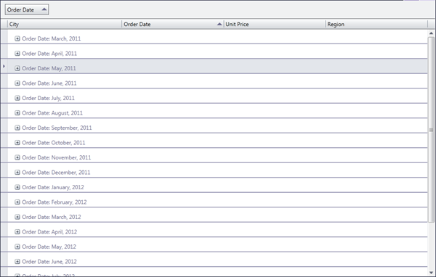This screenshot has width=436, height=277.
Task: Expand the June, 2012 order date group
Action: tap(17, 262)
